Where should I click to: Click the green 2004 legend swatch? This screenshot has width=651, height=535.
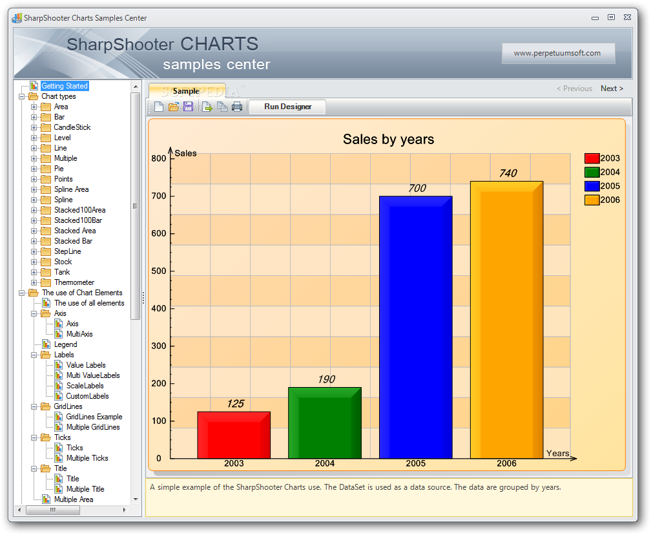tap(592, 172)
